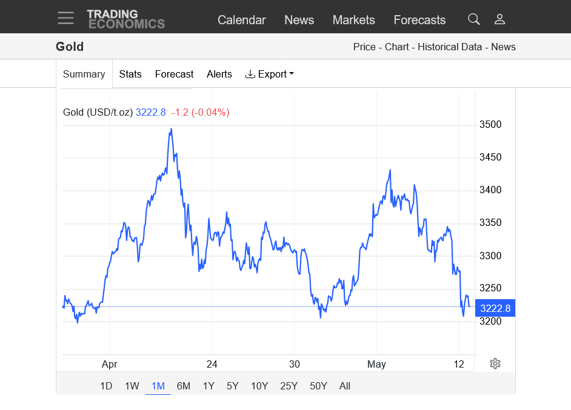
Task: Show the All time range
Action: 344,386
